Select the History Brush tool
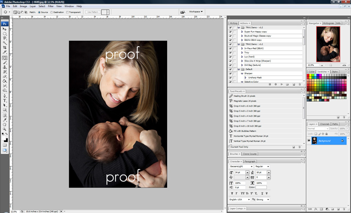This screenshot has width=351, height=213. tap(5, 72)
